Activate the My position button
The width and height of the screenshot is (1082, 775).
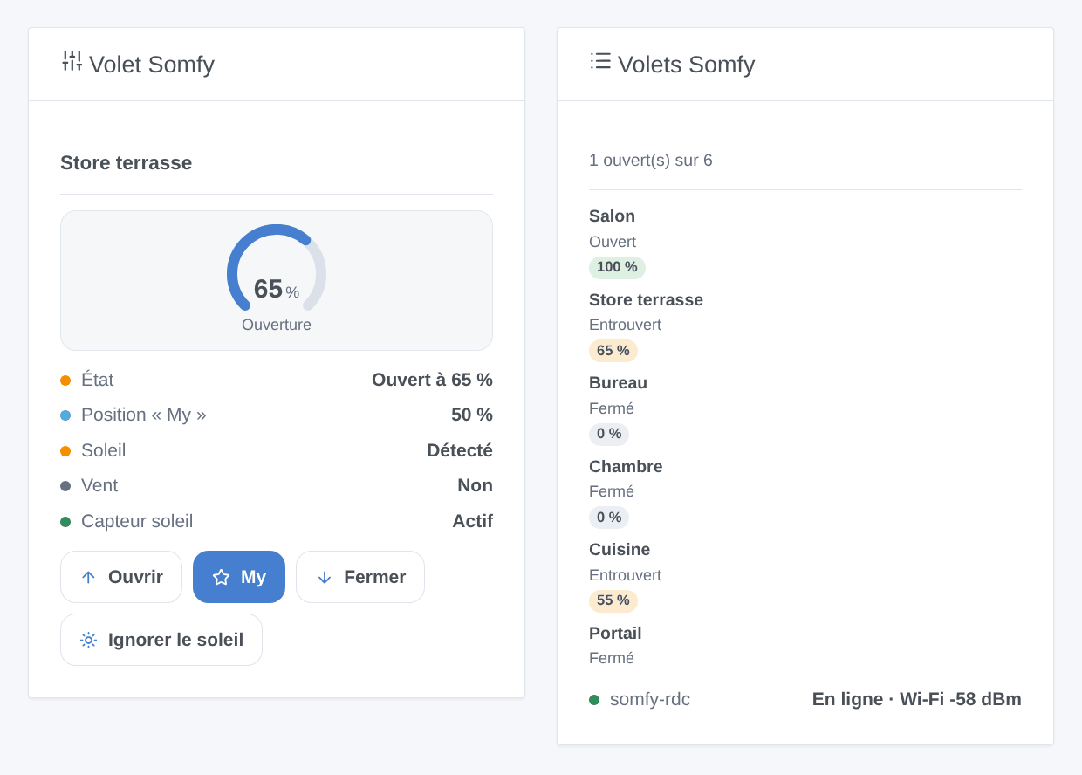(239, 577)
